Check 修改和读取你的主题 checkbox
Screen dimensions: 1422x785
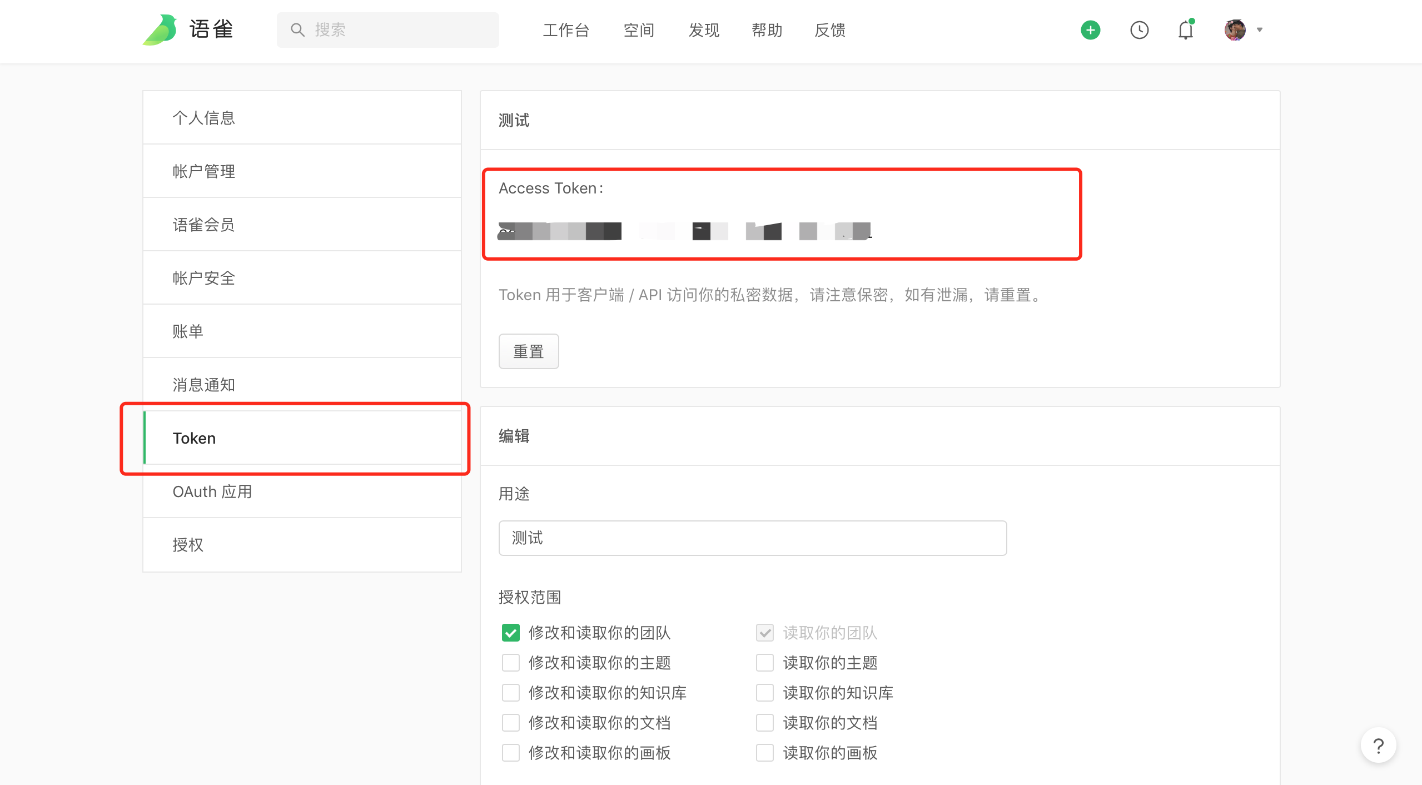pos(511,663)
